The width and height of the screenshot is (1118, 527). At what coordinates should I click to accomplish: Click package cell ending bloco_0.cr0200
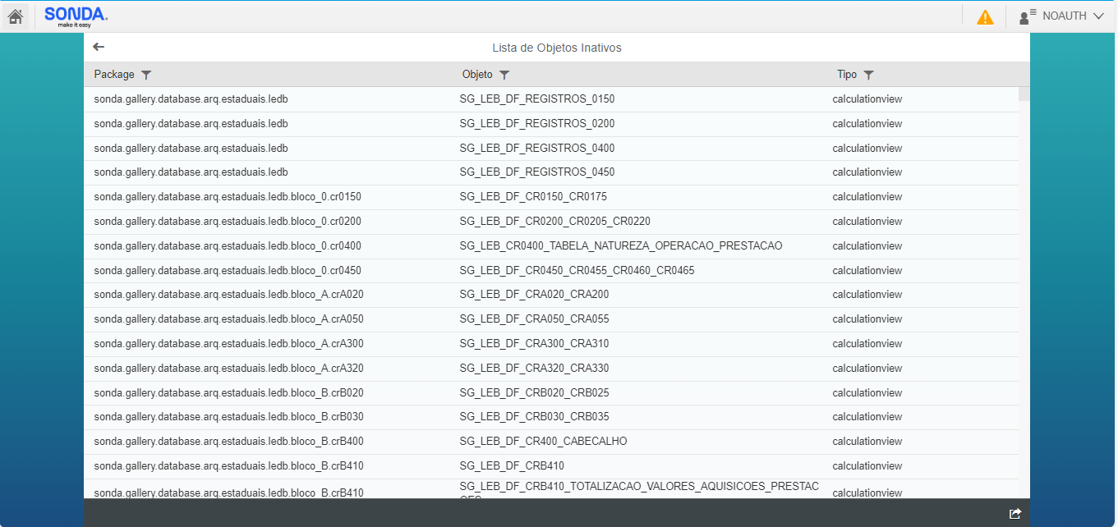click(228, 222)
